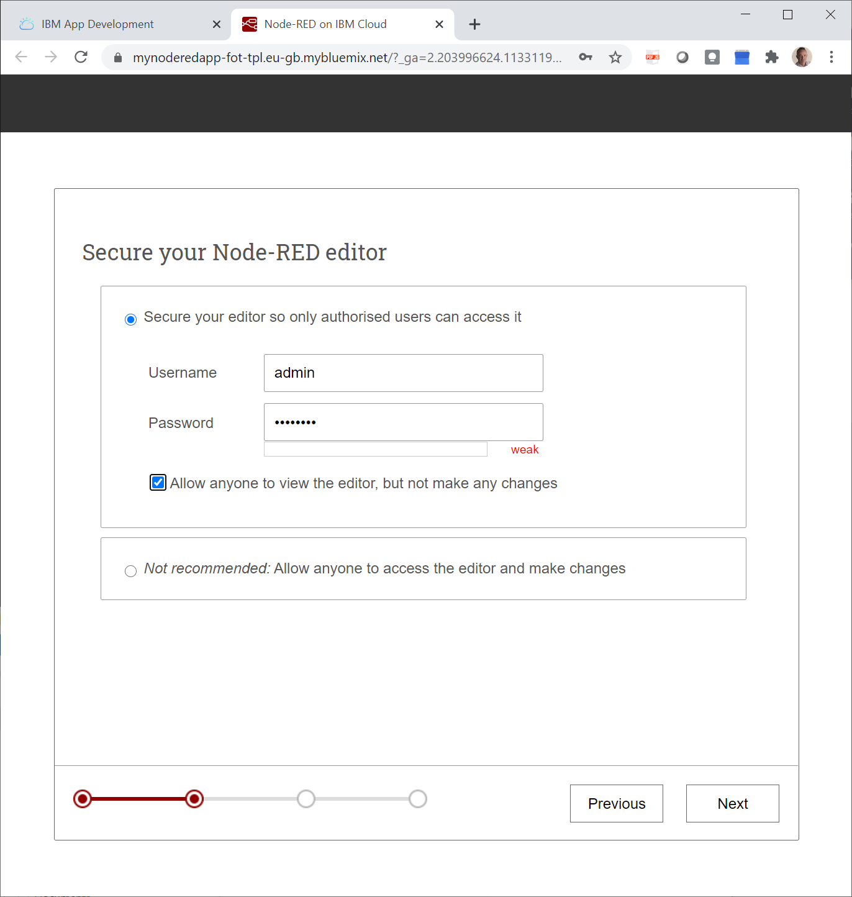View site security lock info

click(x=118, y=58)
